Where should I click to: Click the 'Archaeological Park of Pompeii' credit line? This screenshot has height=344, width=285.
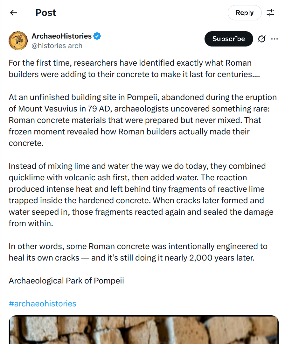click(x=66, y=281)
